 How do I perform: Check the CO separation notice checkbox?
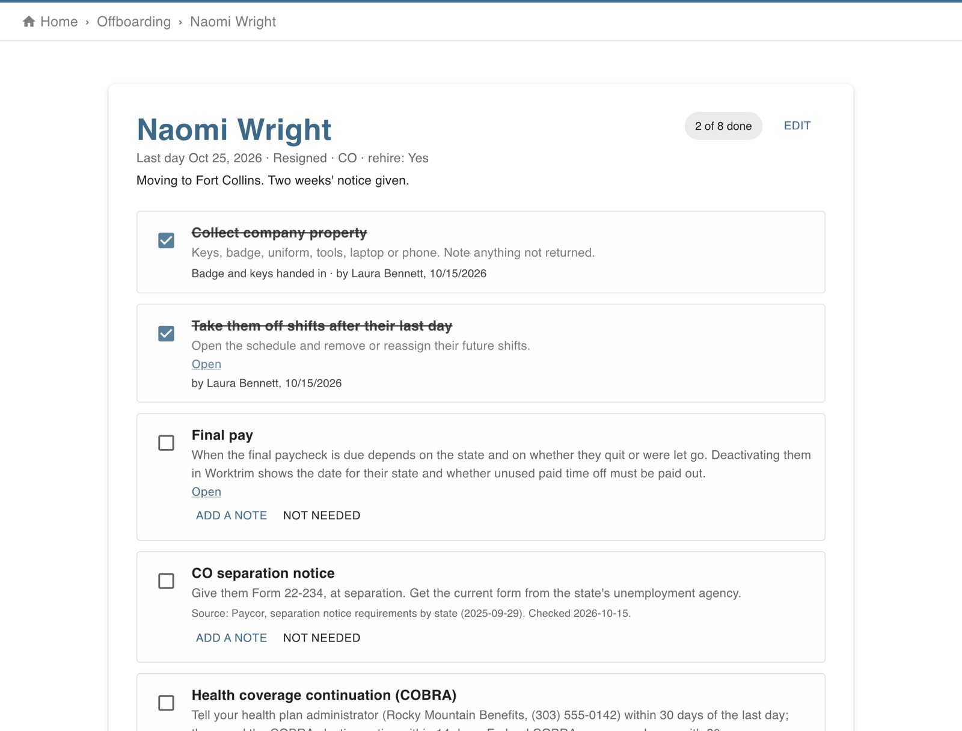pos(167,581)
